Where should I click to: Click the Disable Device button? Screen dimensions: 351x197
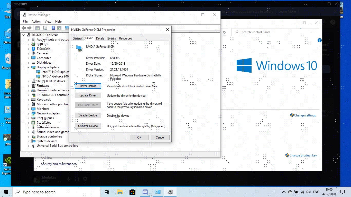point(88,115)
